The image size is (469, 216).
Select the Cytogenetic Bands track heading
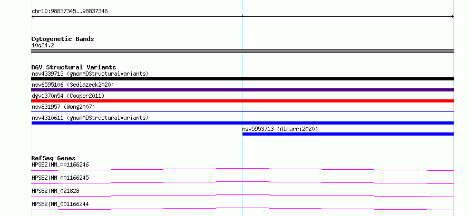pyautogui.click(x=63, y=39)
